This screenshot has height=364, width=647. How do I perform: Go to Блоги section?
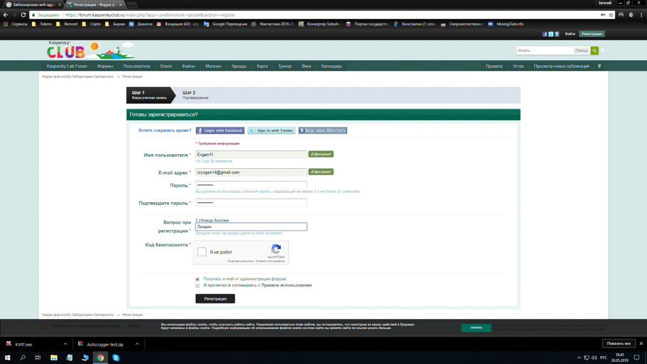[166, 66]
